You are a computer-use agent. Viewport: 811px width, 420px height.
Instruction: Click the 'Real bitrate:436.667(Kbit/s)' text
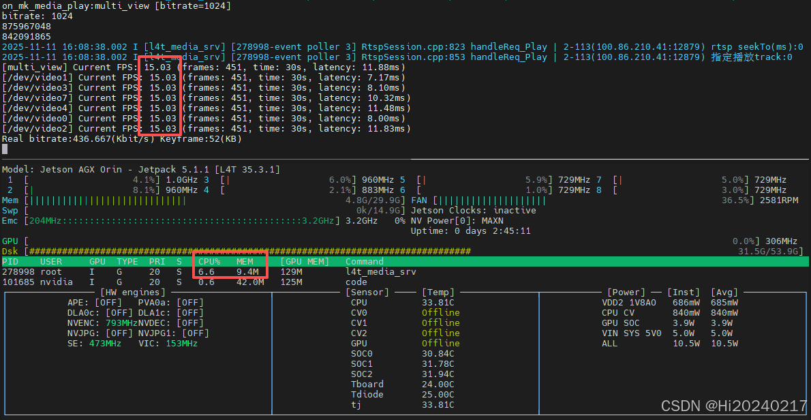tap(78, 139)
